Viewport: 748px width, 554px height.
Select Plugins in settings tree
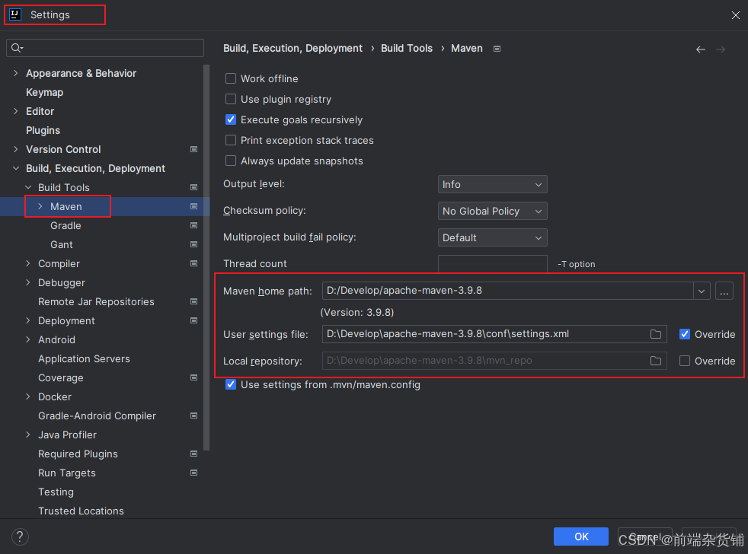click(43, 130)
